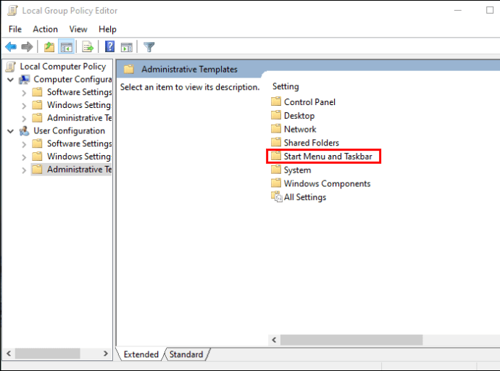Click the Up one level folder icon
Image resolution: width=500 pixels, height=371 pixels.
[x=49, y=47]
